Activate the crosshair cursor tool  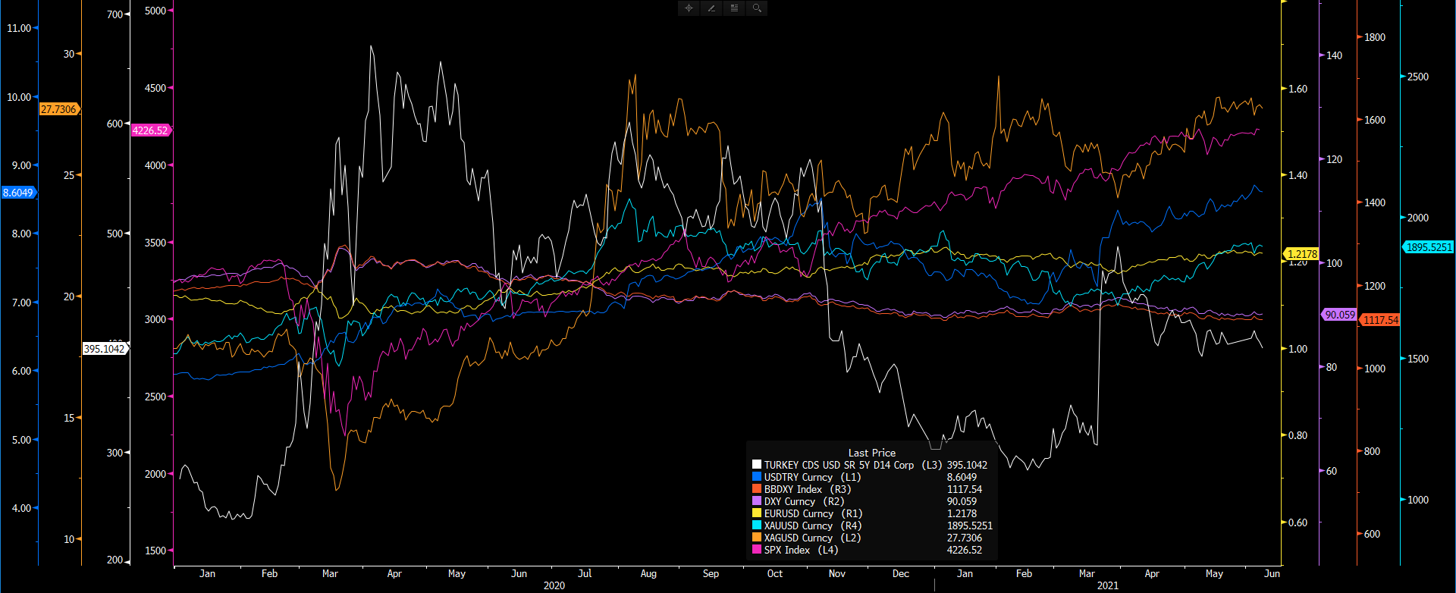[689, 8]
